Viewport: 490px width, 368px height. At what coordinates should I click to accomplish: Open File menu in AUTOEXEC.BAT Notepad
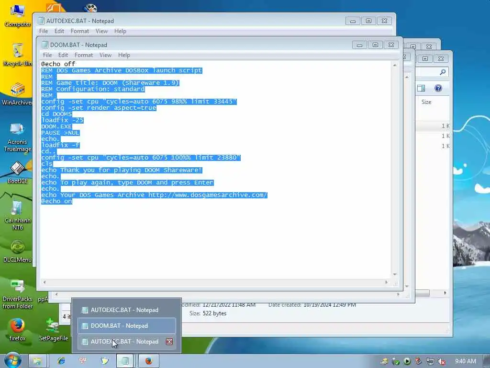(x=44, y=31)
